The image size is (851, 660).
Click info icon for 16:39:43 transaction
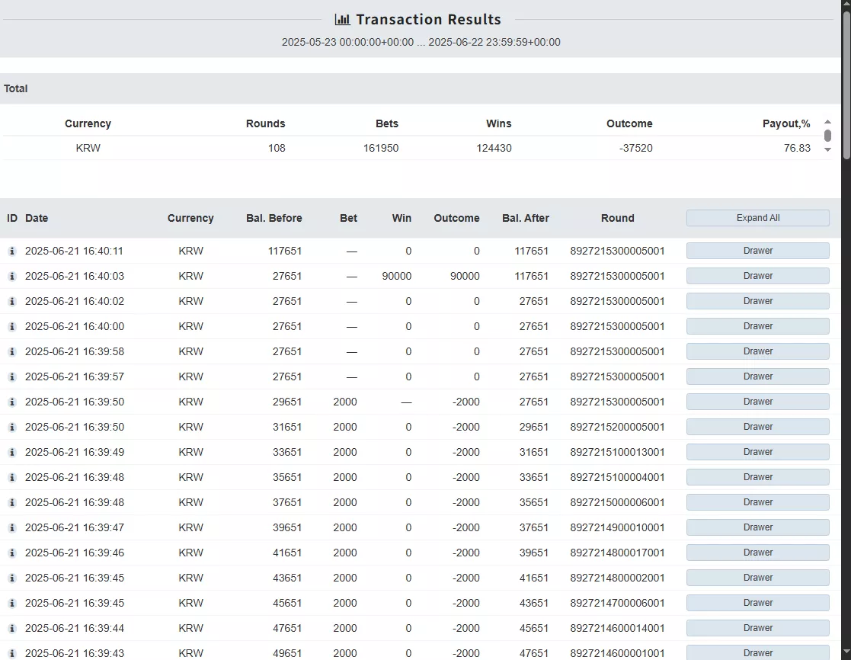[12, 653]
